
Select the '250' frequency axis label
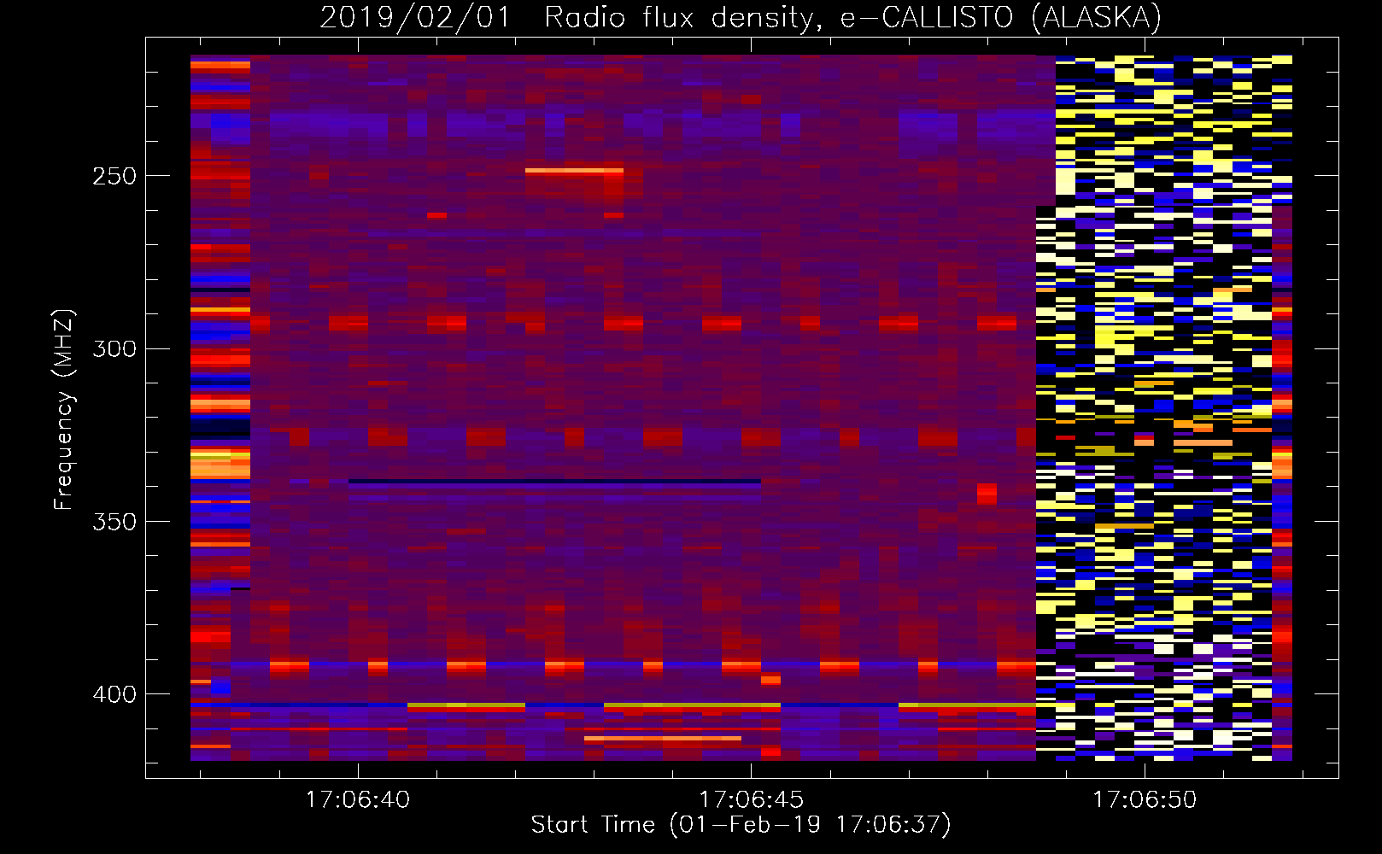[114, 176]
